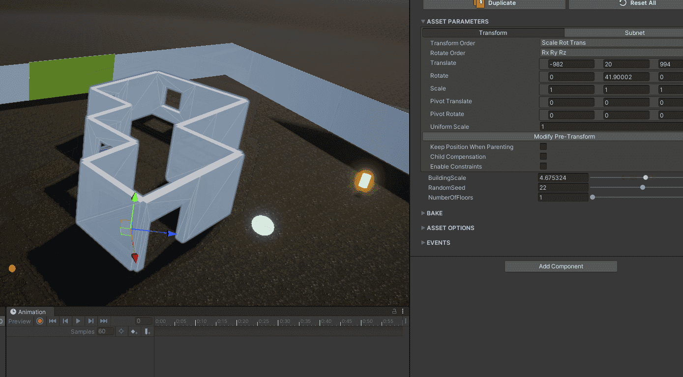Check the Child Compensation box

click(543, 156)
